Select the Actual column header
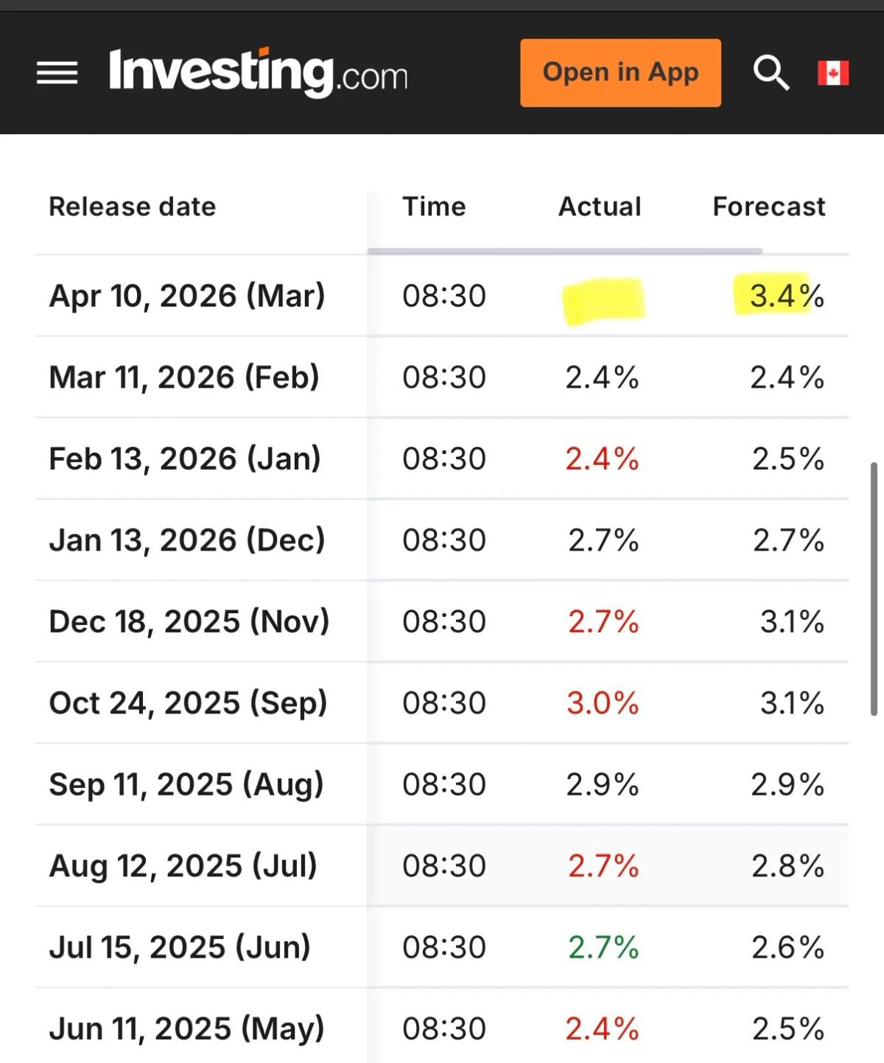The width and height of the screenshot is (884, 1063). pyautogui.click(x=599, y=207)
